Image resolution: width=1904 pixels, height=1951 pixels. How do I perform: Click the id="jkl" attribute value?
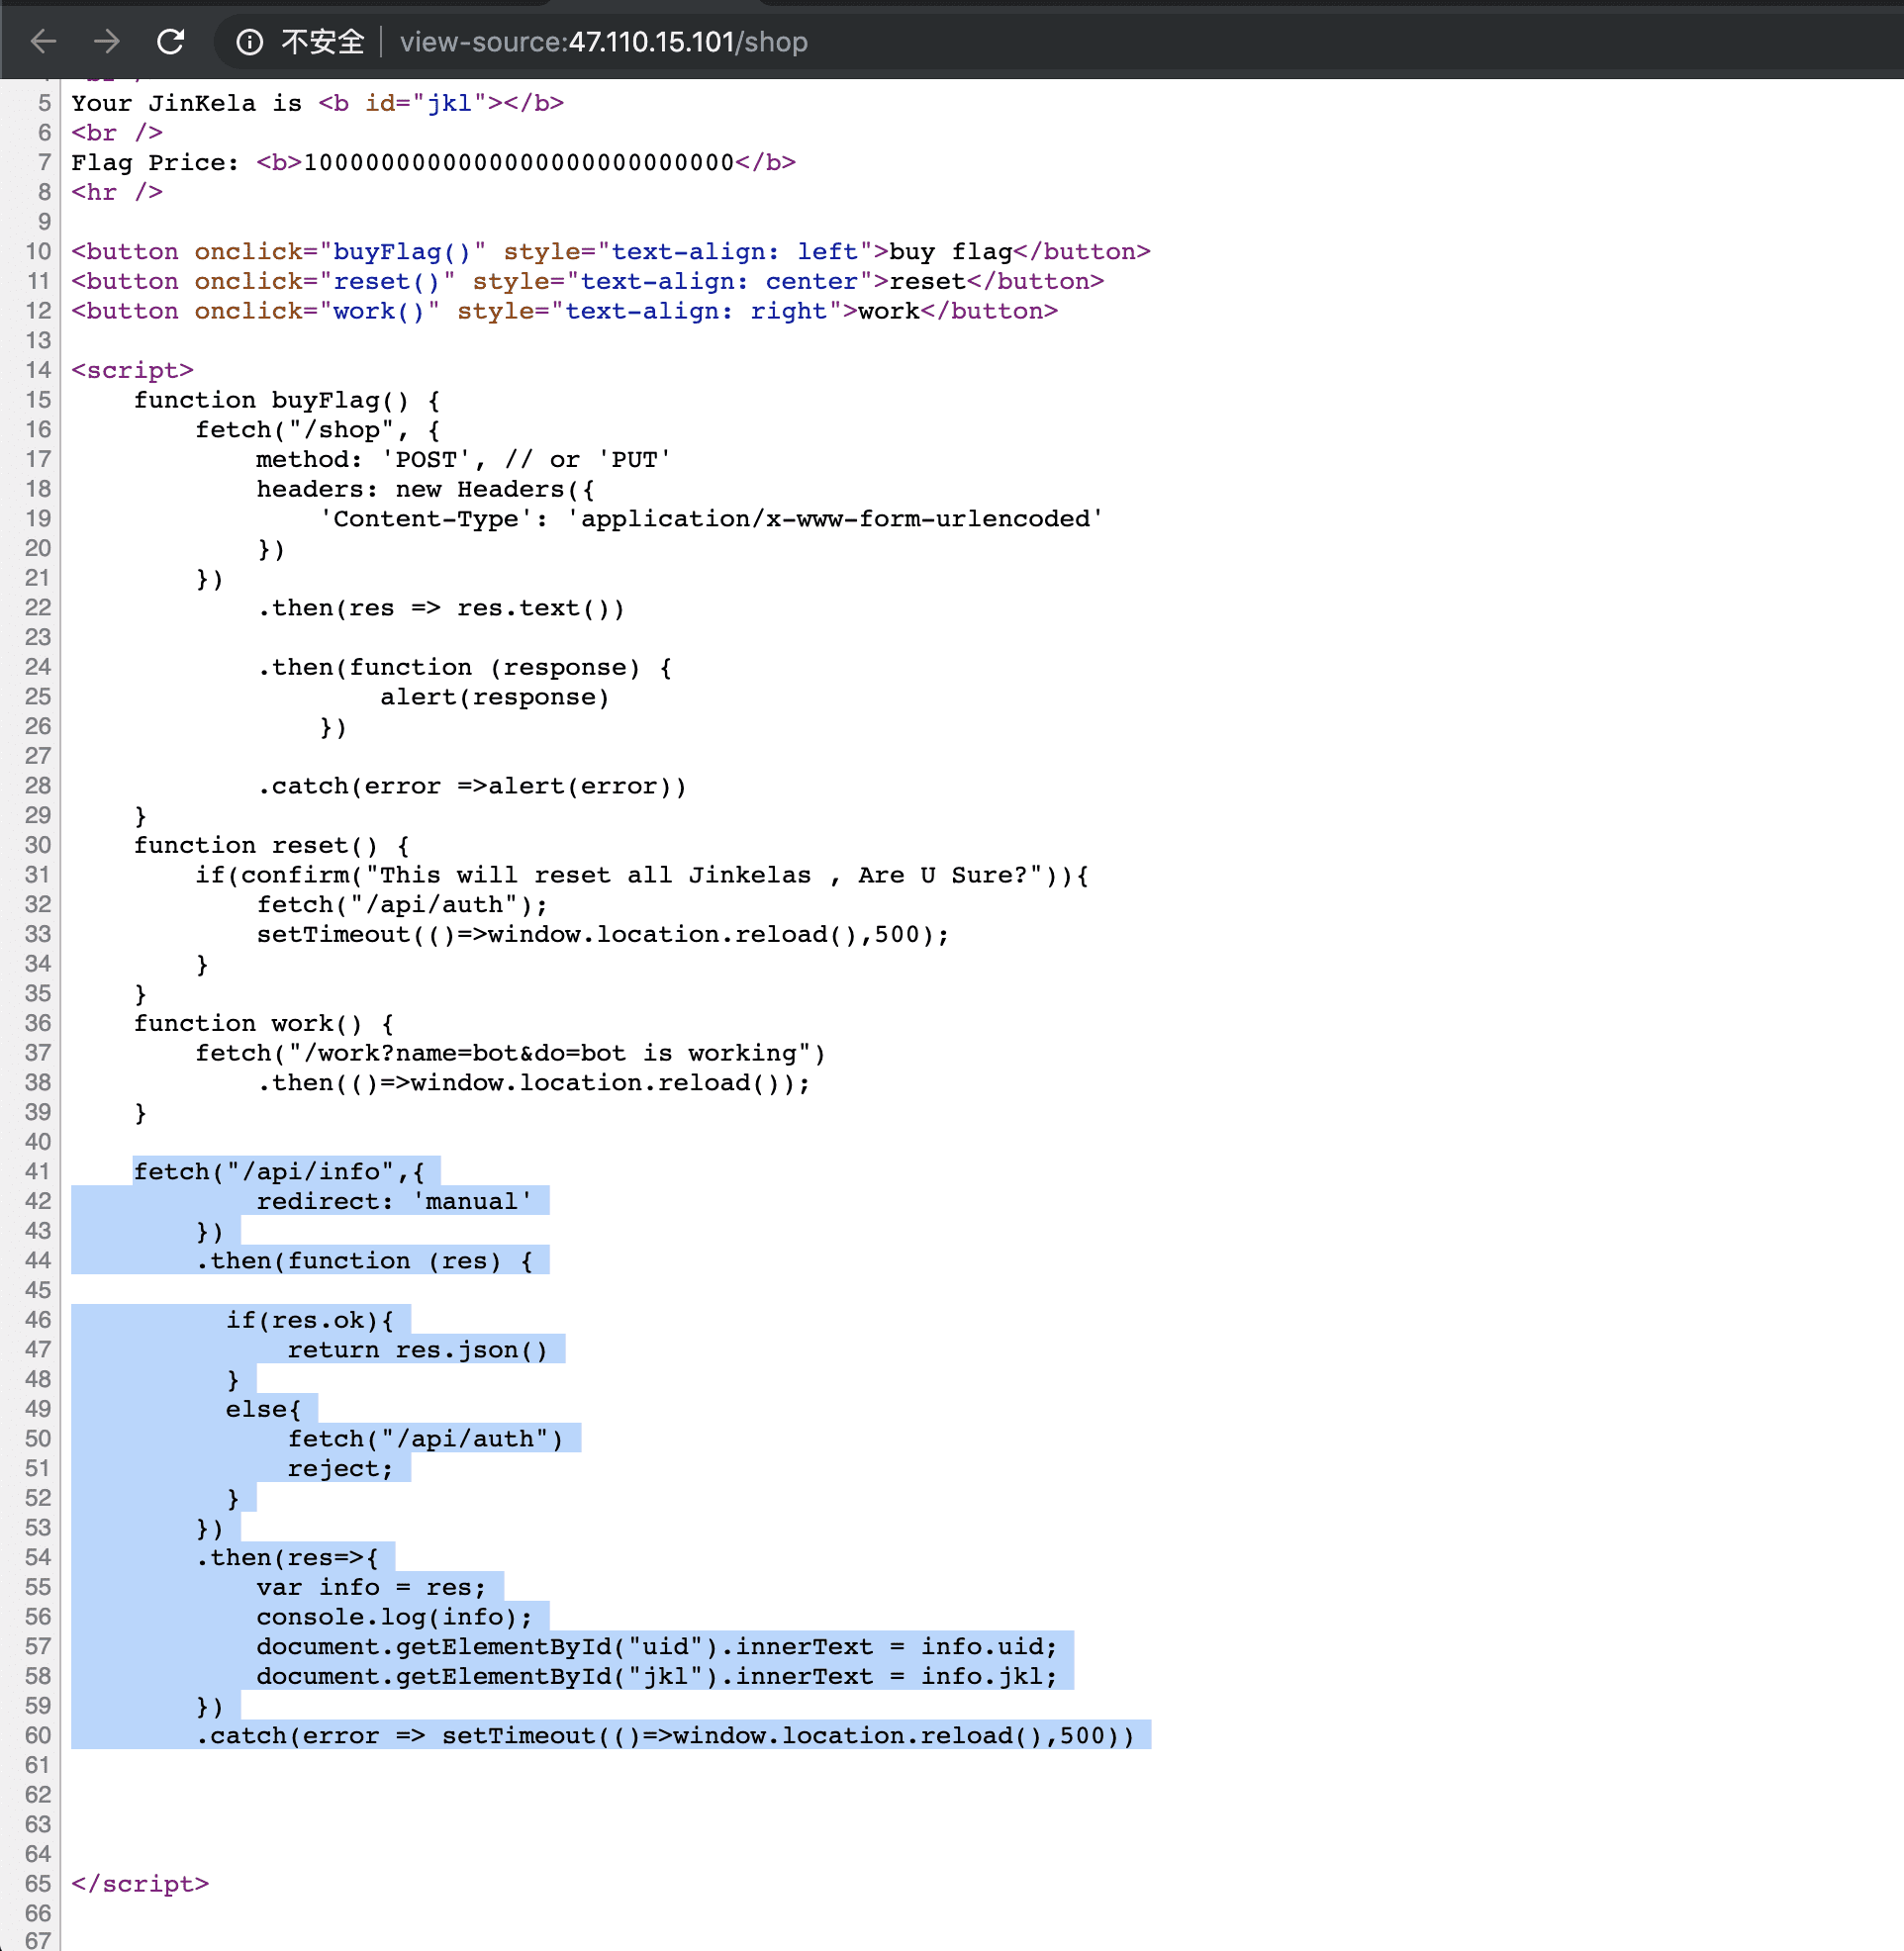tap(449, 103)
